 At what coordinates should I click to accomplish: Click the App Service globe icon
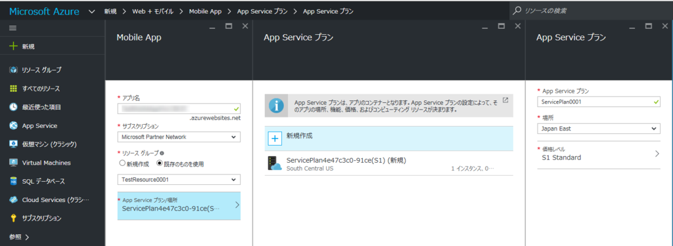coord(13,126)
